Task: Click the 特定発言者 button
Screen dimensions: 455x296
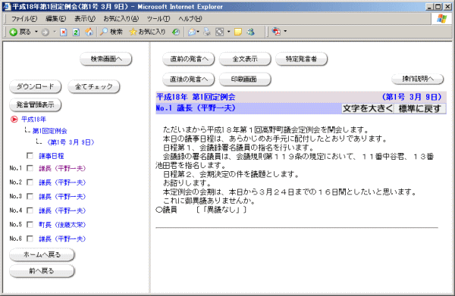Action: pos(301,59)
